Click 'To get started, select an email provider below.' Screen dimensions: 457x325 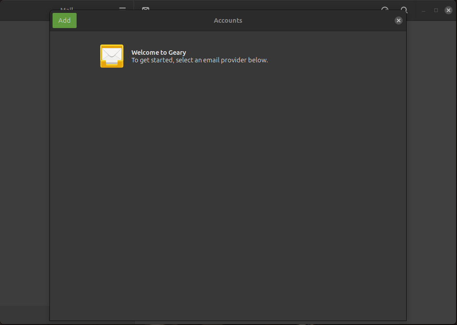tap(200, 60)
